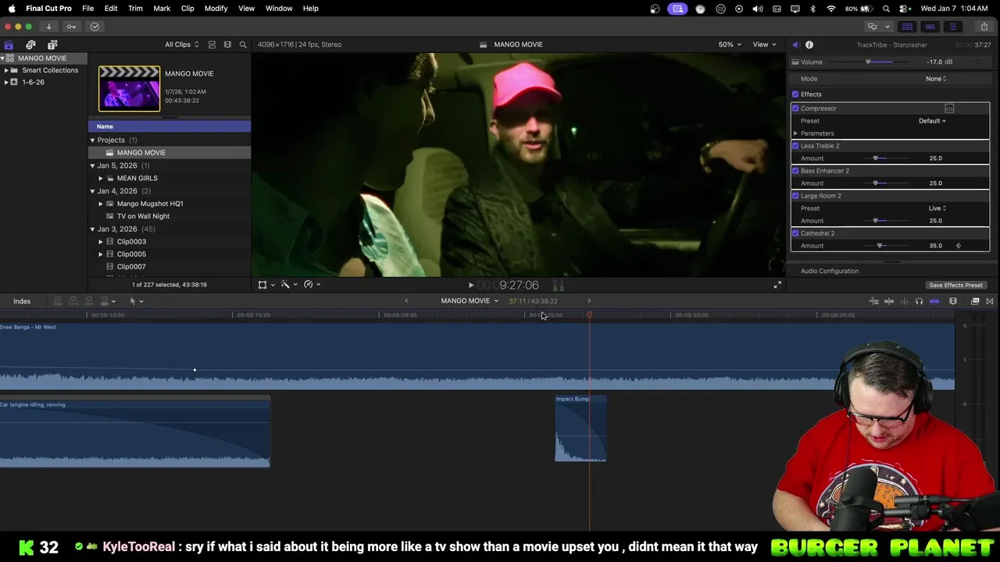Toggle Browser visibility grid icon
The width and height of the screenshot is (1000, 562).
pyautogui.click(x=907, y=27)
